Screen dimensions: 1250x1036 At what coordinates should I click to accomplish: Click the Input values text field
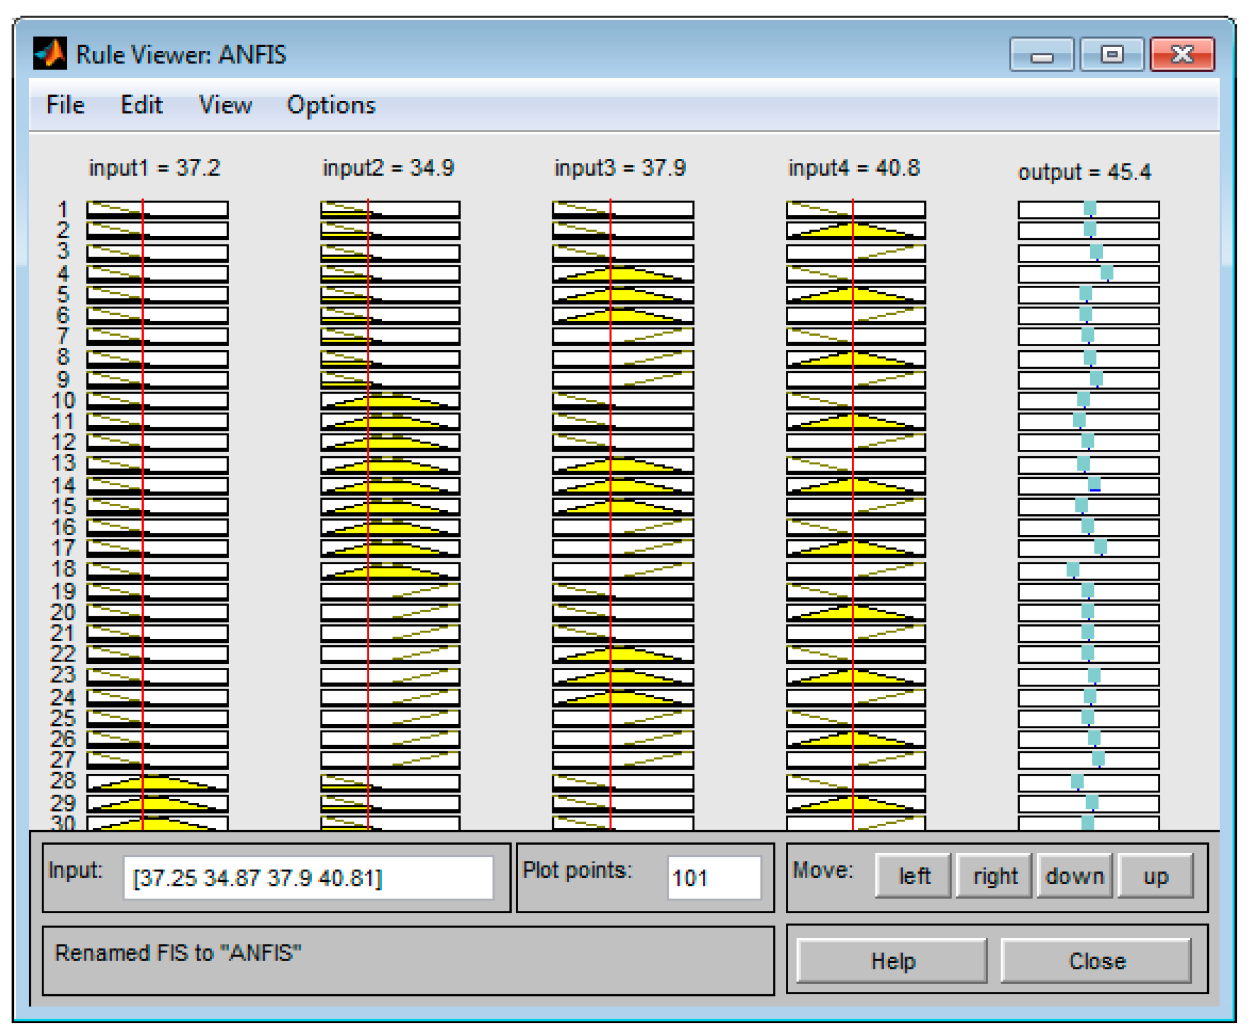(x=308, y=878)
